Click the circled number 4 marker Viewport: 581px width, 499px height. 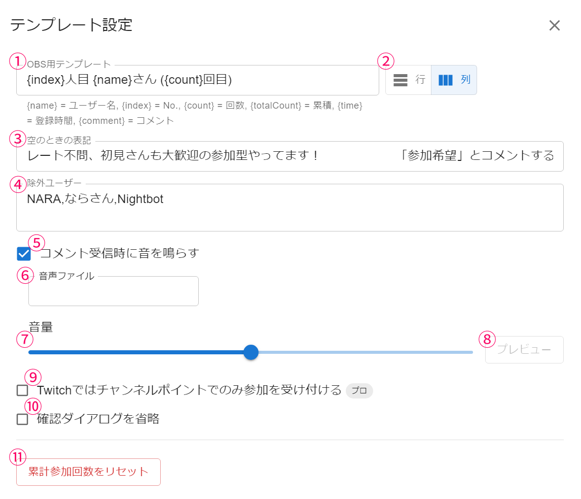(x=18, y=184)
